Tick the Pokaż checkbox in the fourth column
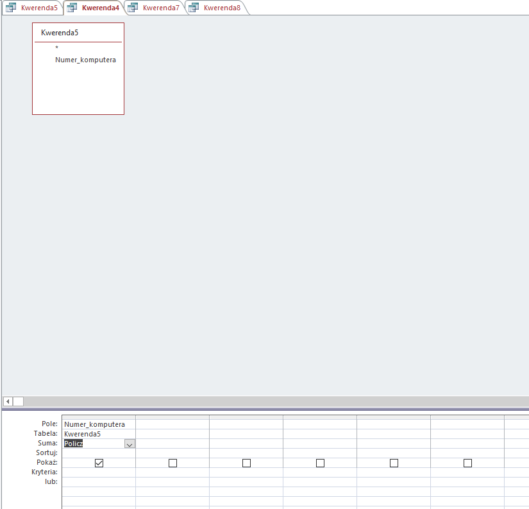The image size is (529, 509). tap(320, 463)
